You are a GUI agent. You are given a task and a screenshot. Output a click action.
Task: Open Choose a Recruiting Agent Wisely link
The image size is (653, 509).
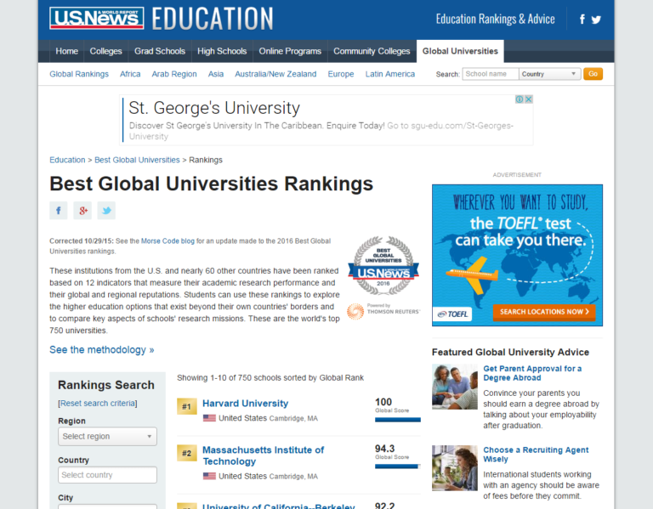pos(536,455)
